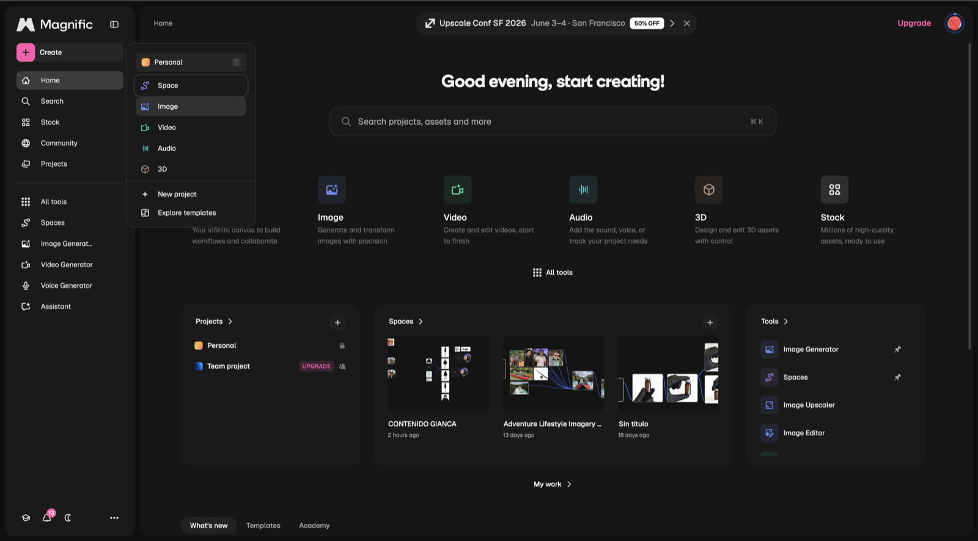Screen dimensions: 978x541
Task: Go to Home in the sidebar
Action: pos(70,80)
